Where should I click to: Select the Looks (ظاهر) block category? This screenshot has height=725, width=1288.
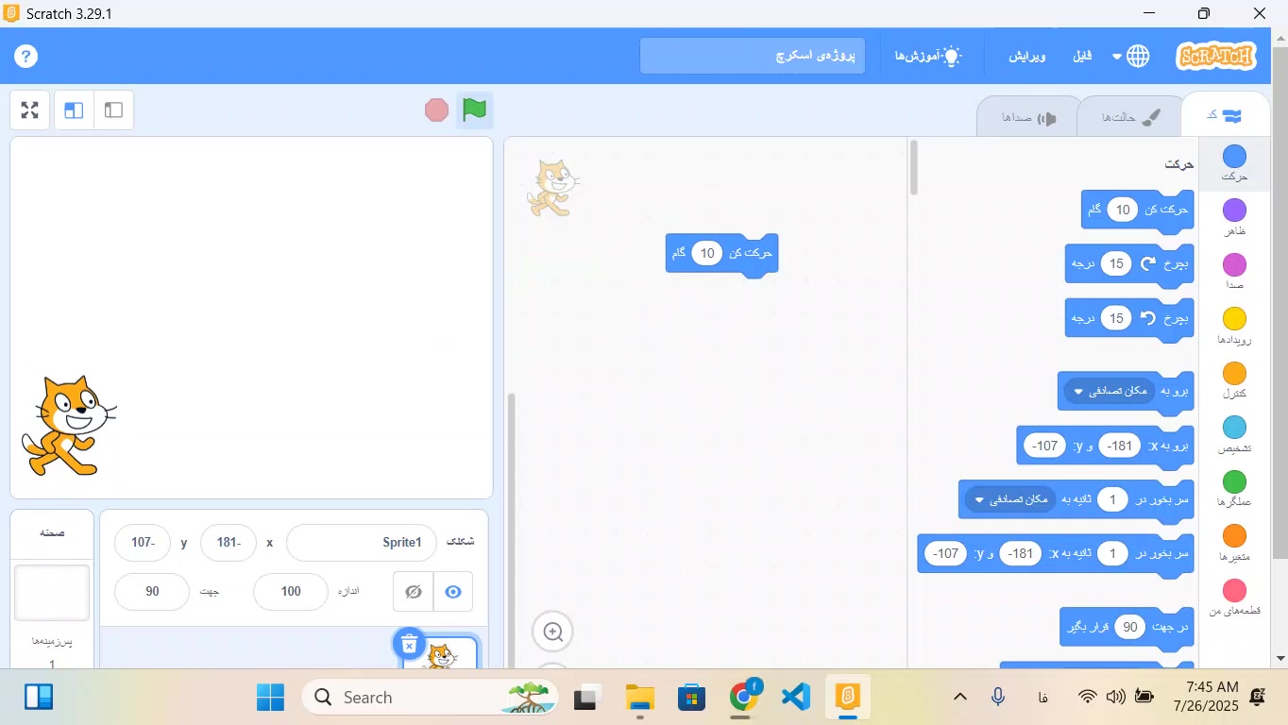1234,217
